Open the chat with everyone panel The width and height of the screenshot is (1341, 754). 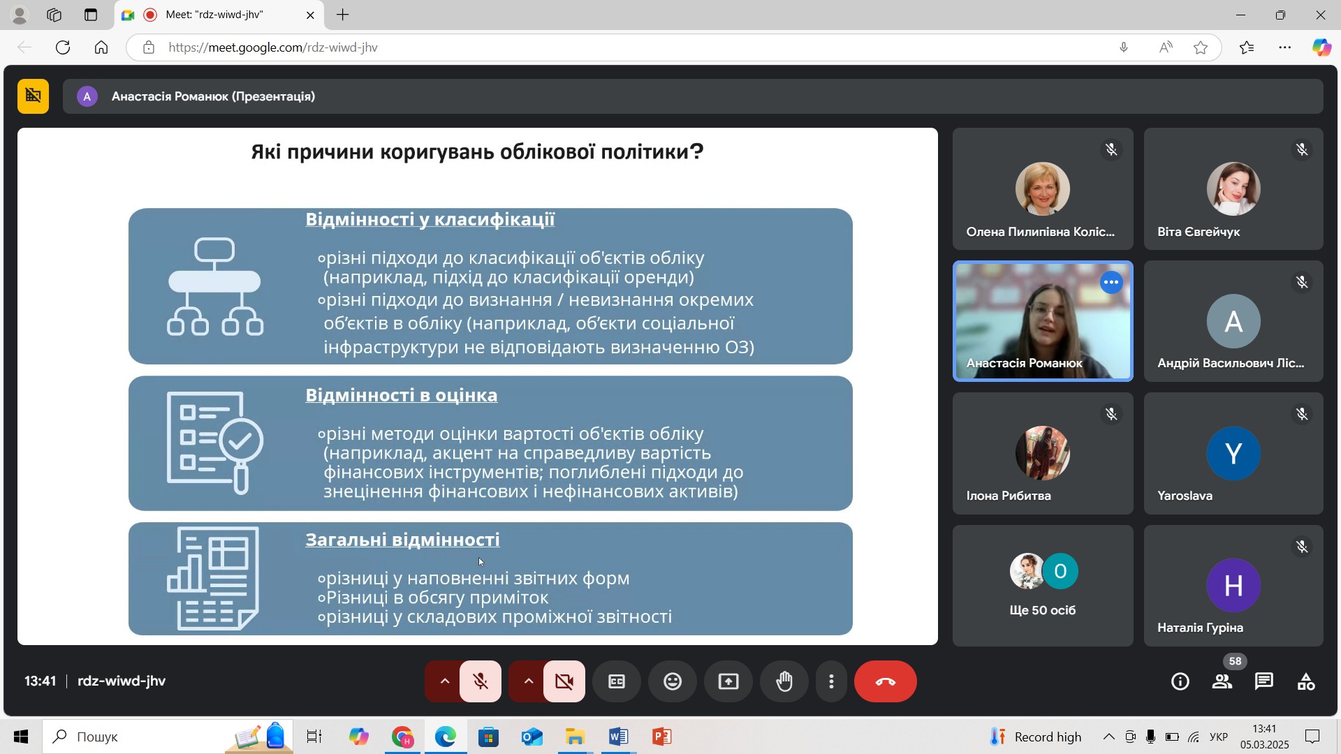pyautogui.click(x=1264, y=681)
